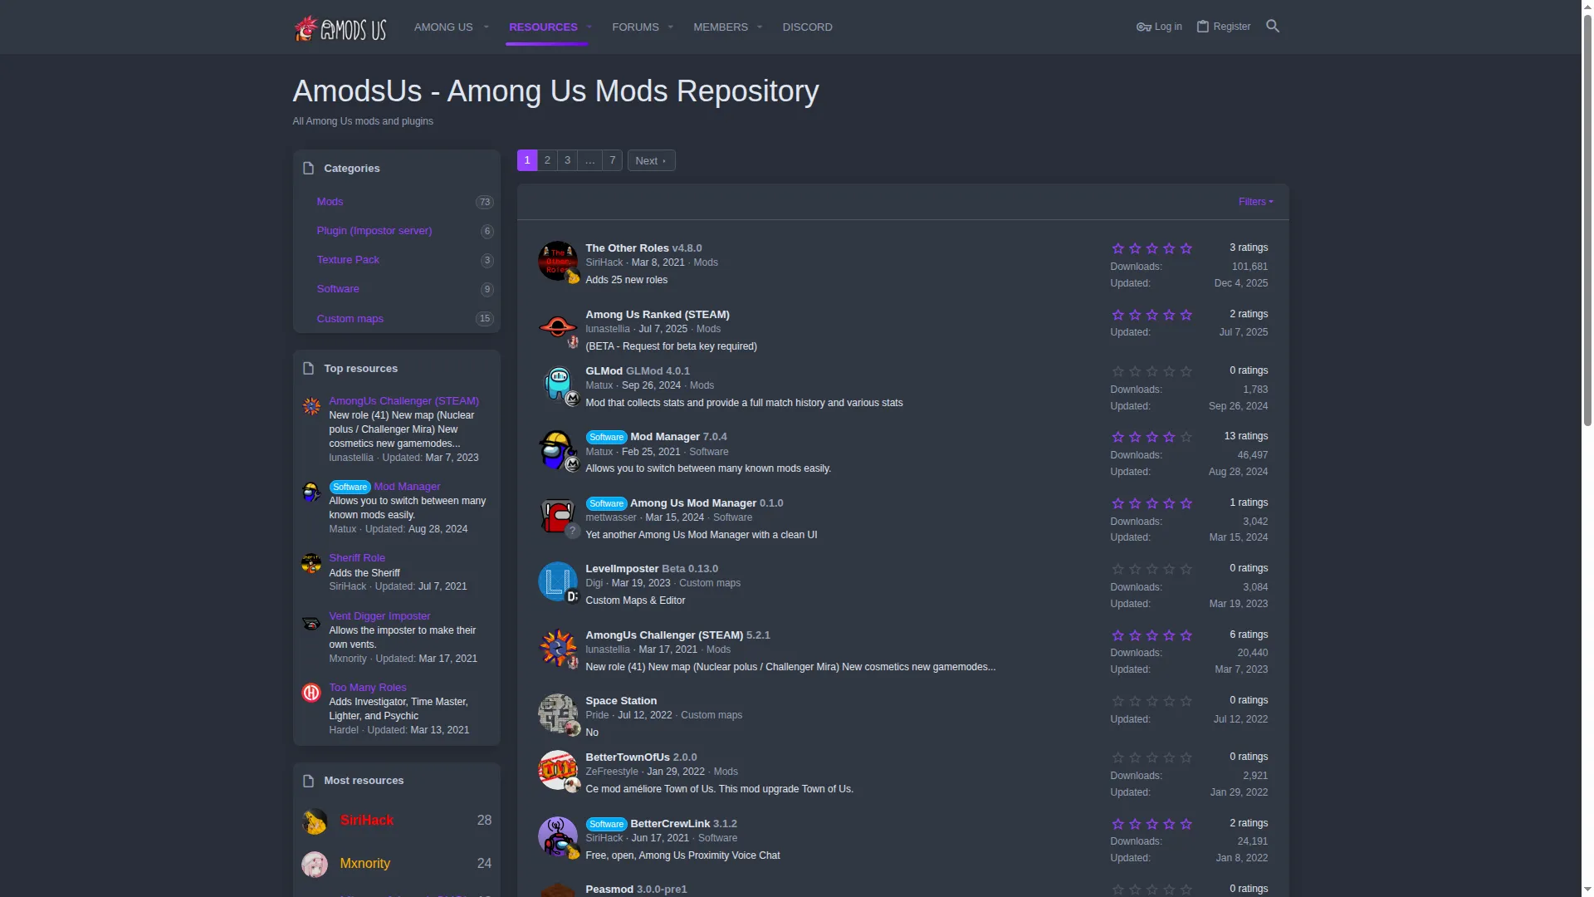Open the Peasmod resource title
Screen dimensions: 1594x897
pyautogui.click(x=609, y=890)
